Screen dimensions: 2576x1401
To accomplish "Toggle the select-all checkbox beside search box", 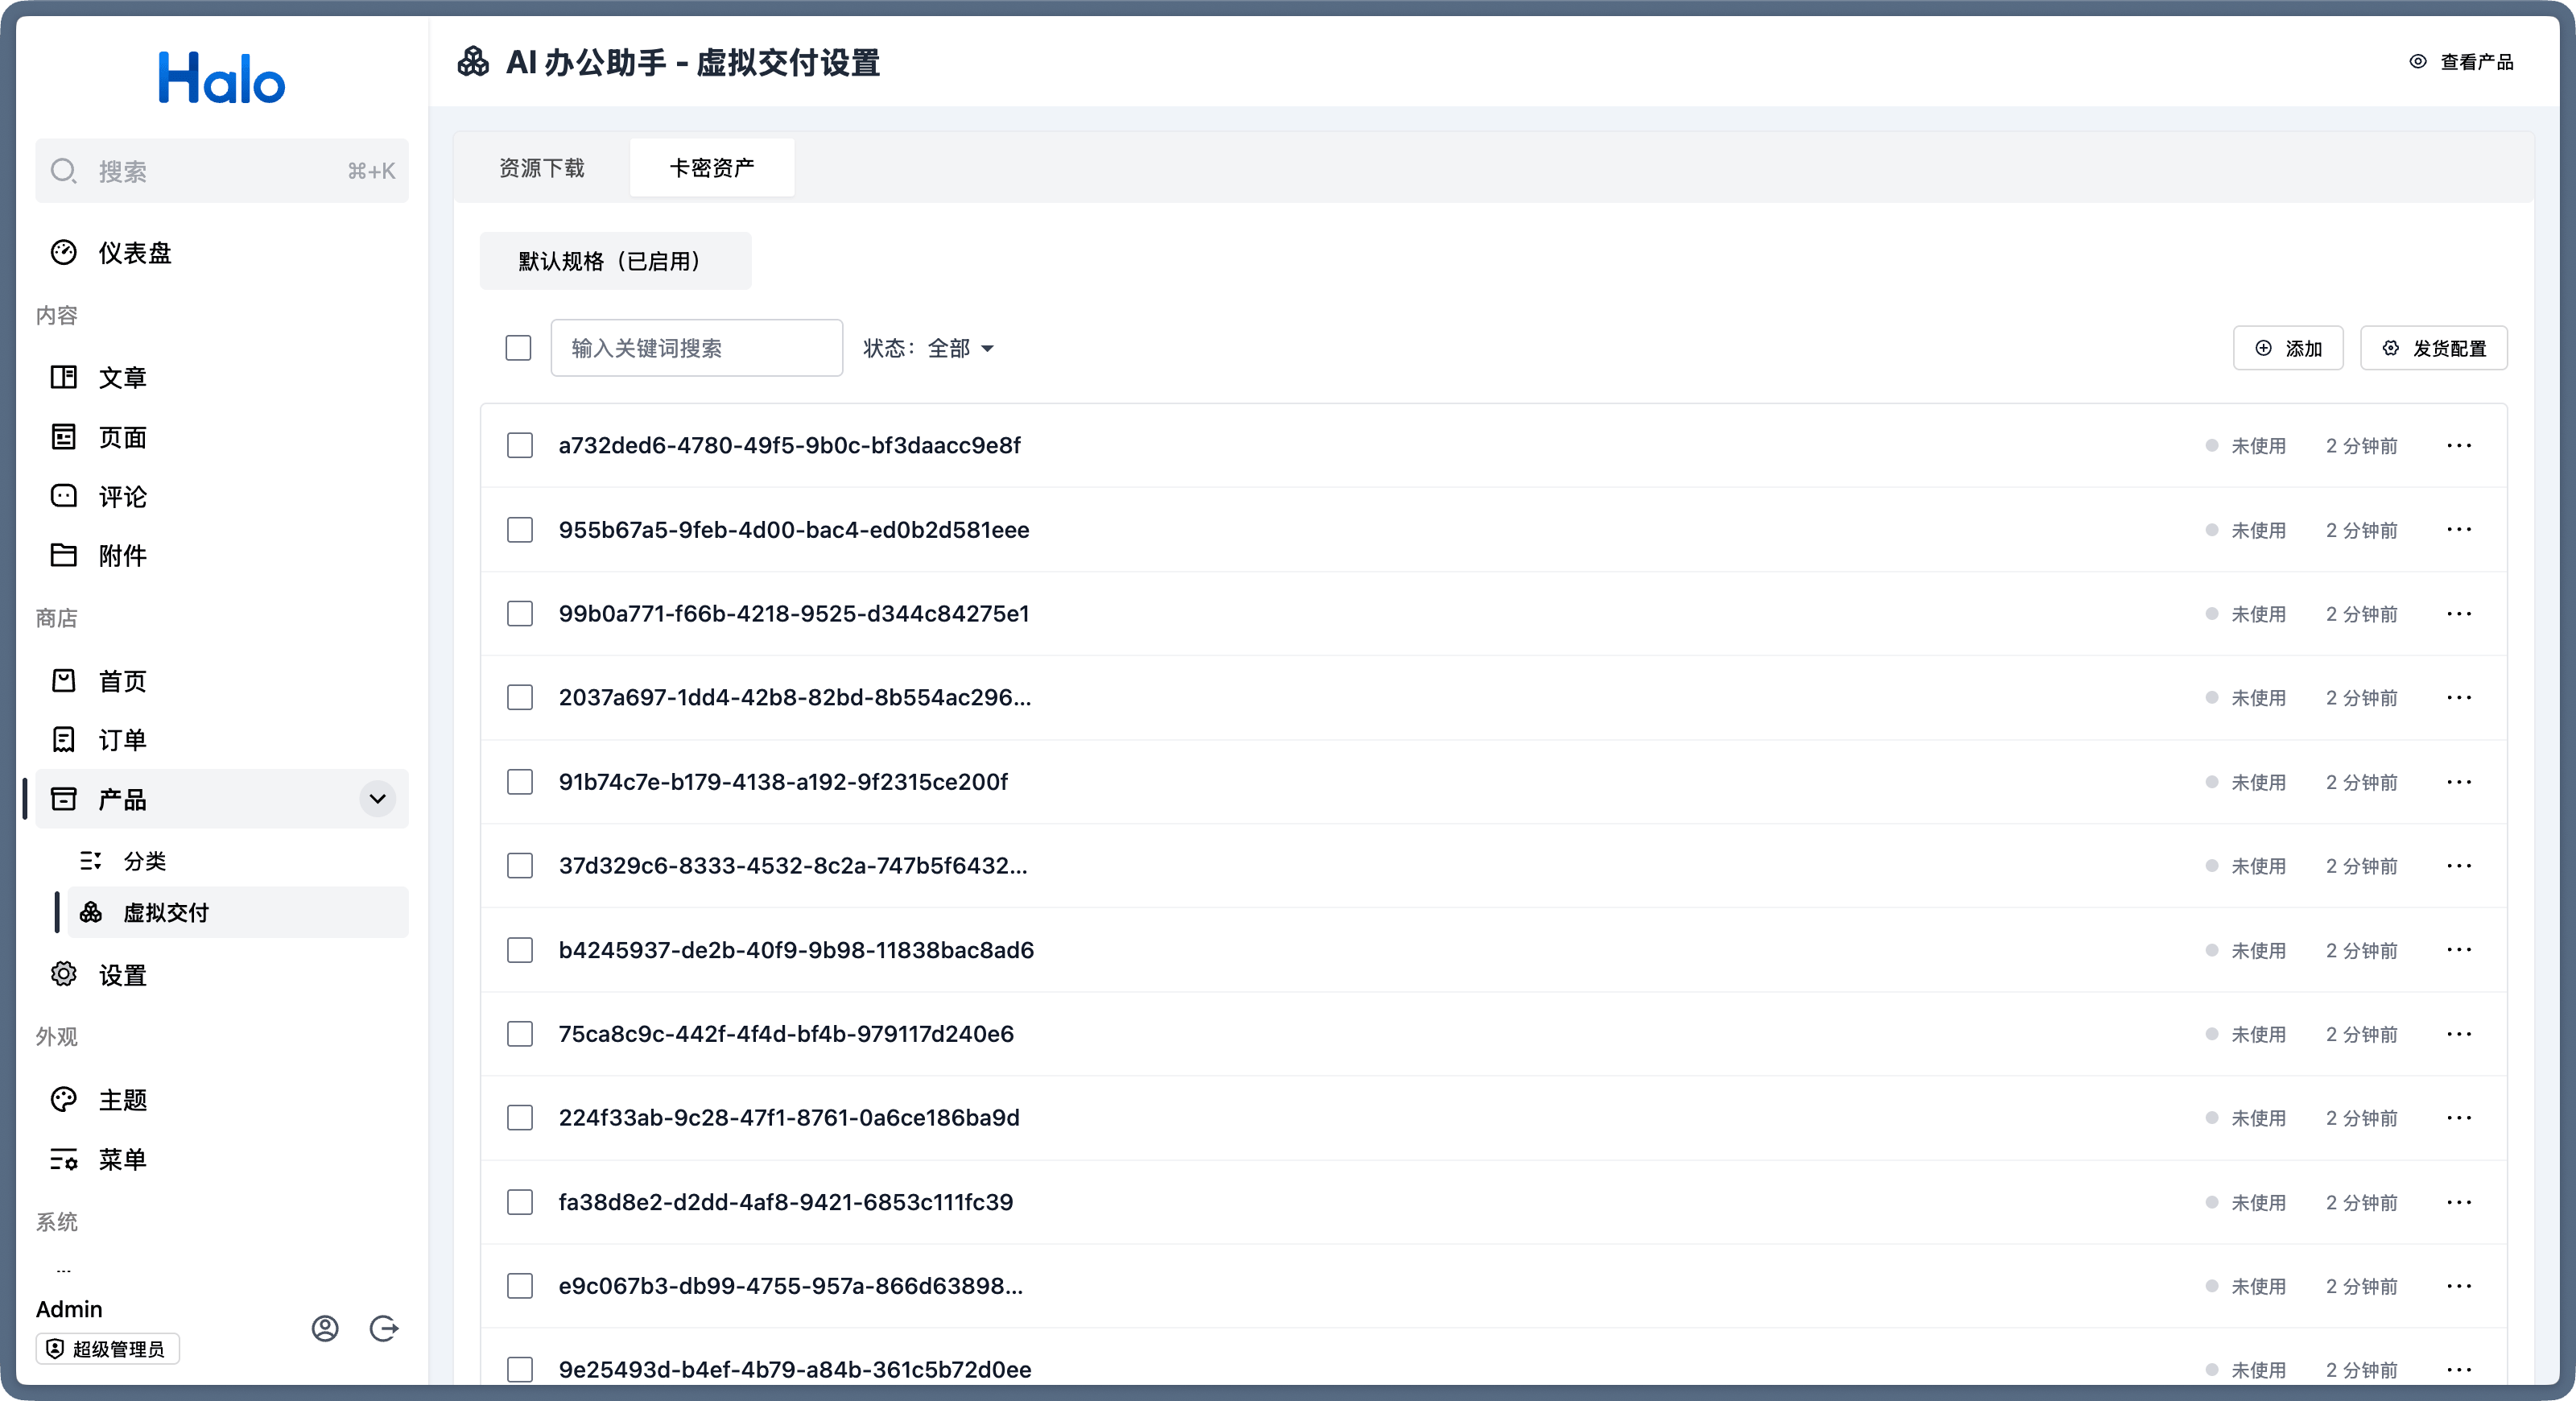I will pos(518,348).
